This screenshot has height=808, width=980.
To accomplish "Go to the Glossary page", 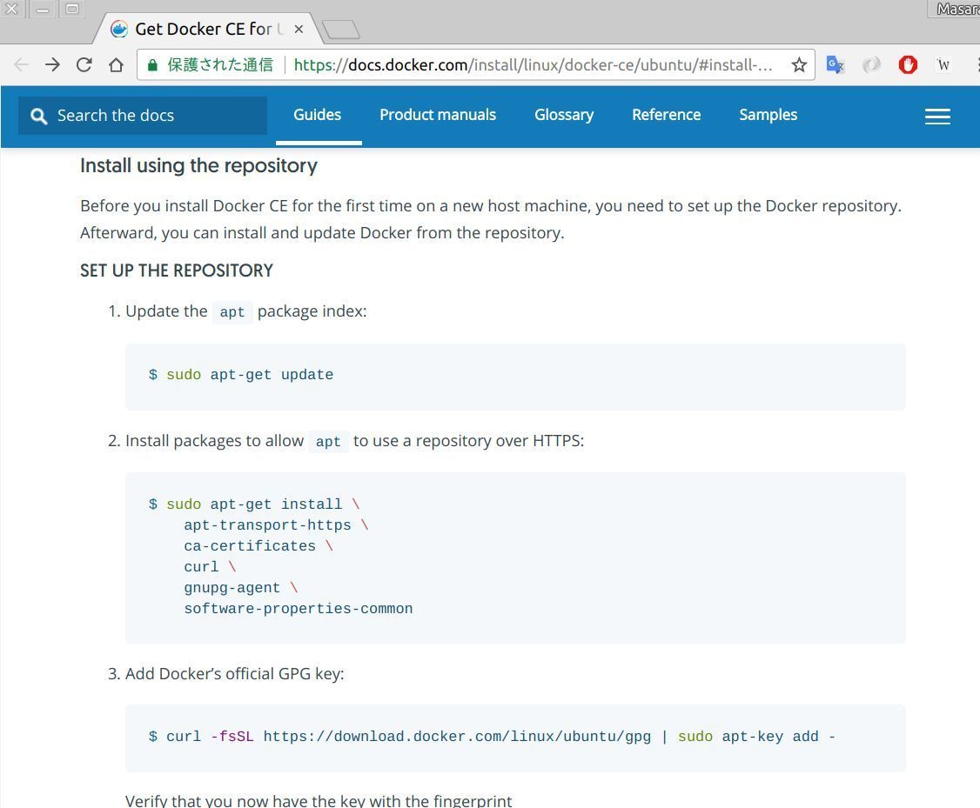I will (x=564, y=115).
